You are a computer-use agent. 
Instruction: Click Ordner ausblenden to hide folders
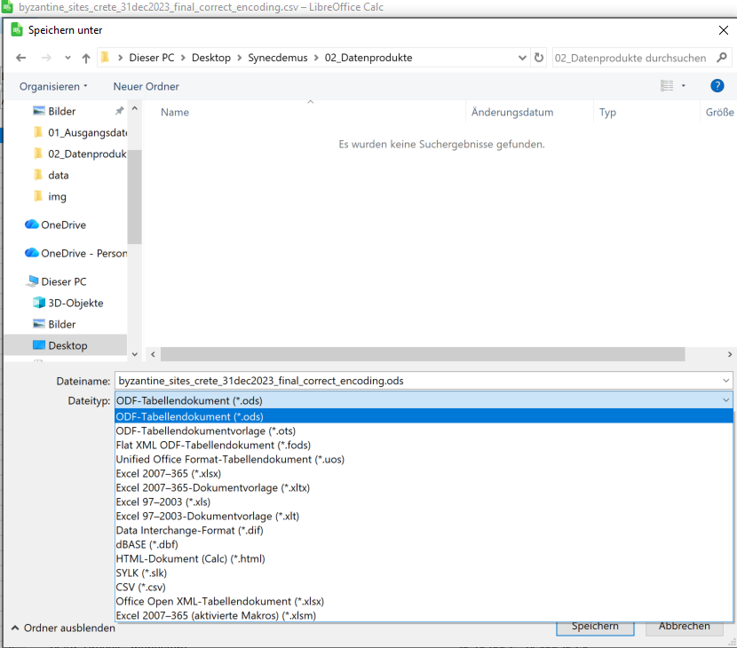pos(63,628)
